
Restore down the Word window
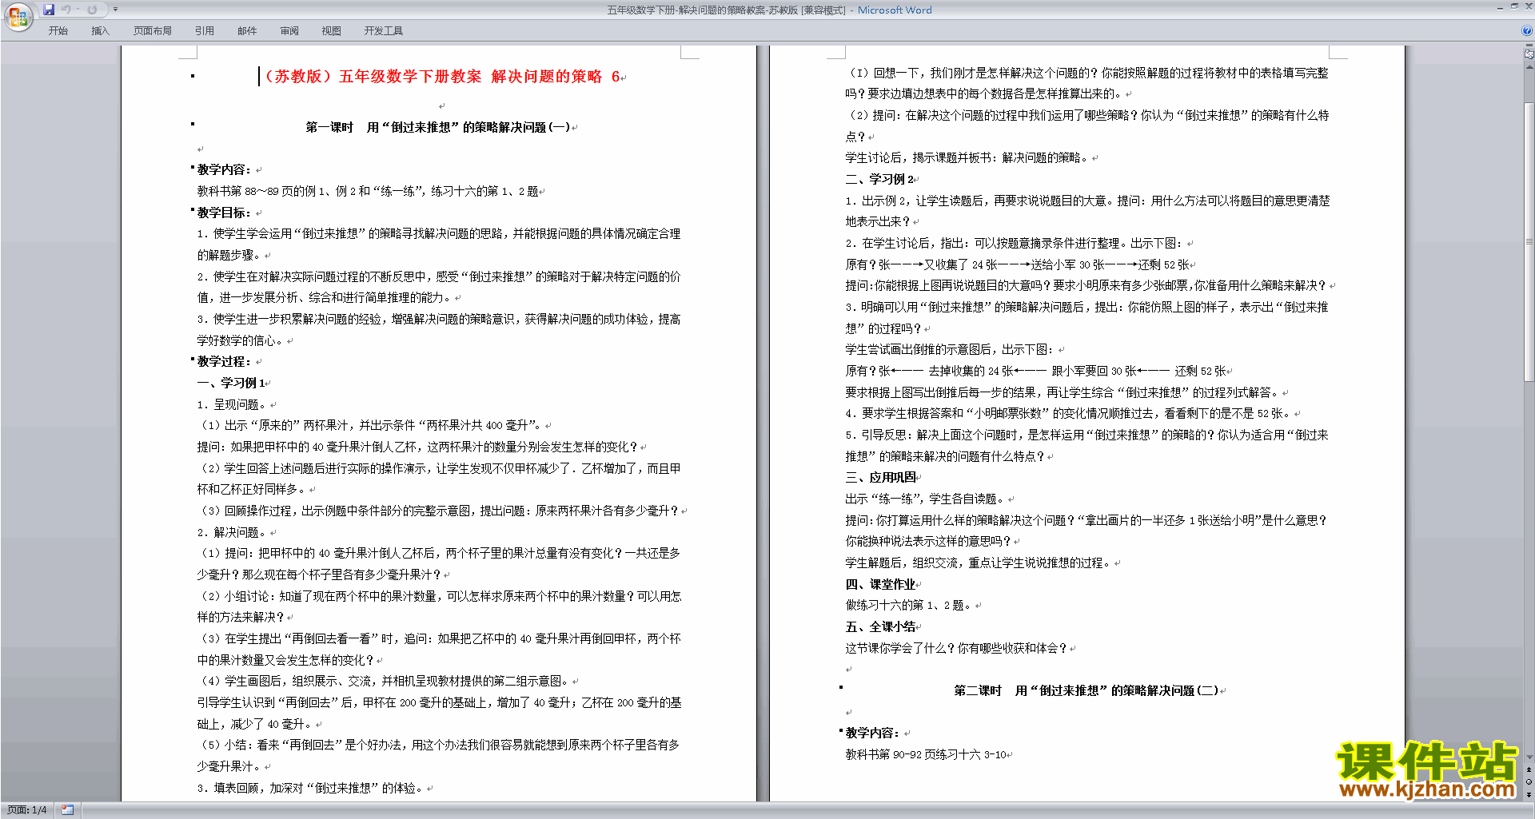[1514, 6]
